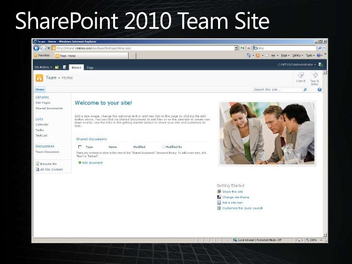The height and width of the screenshot is (264, 352).
Task: Open the IE Safety menu
Action: coord(297,56)
